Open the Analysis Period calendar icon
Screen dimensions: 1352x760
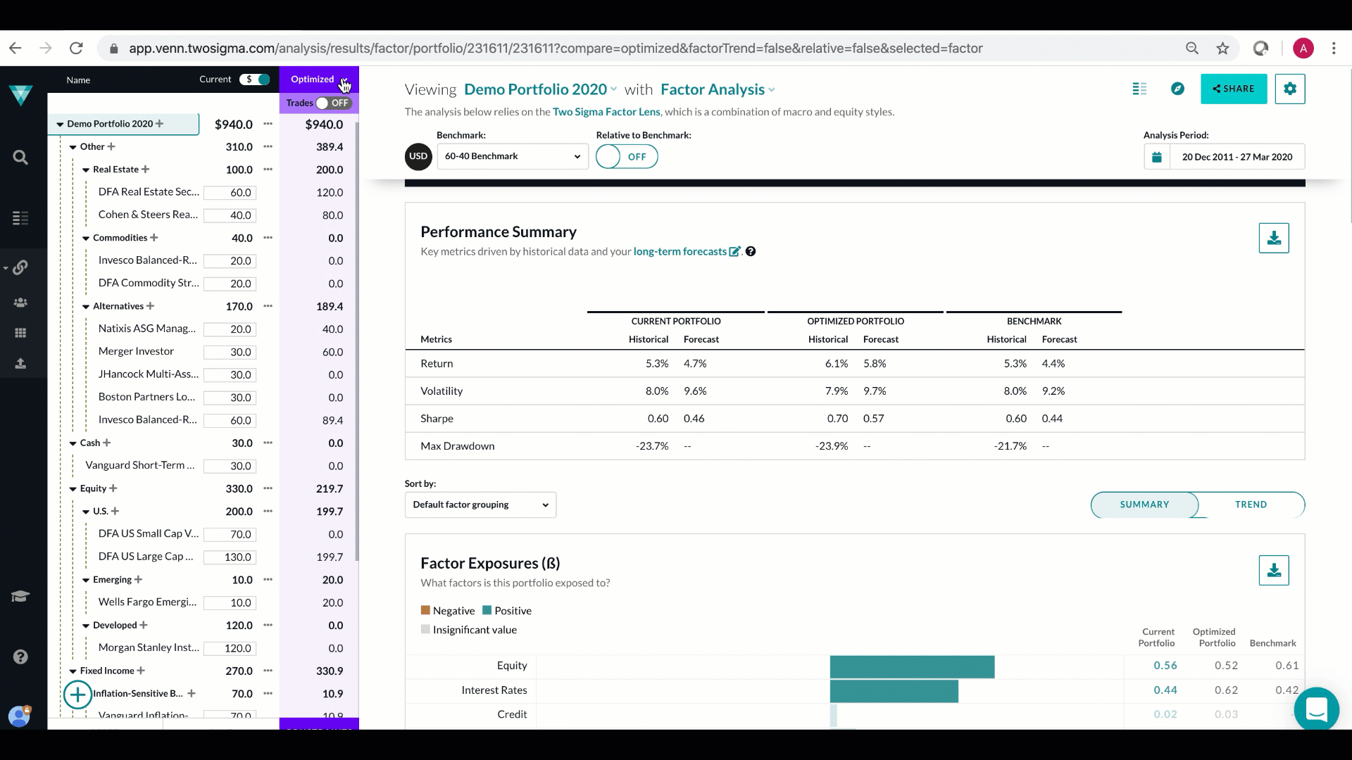(x=1156, y=157)
